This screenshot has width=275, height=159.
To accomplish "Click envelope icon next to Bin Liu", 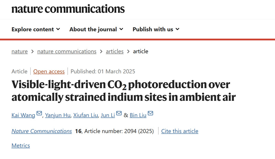I will pyautogui.click(x=150, y=114).
